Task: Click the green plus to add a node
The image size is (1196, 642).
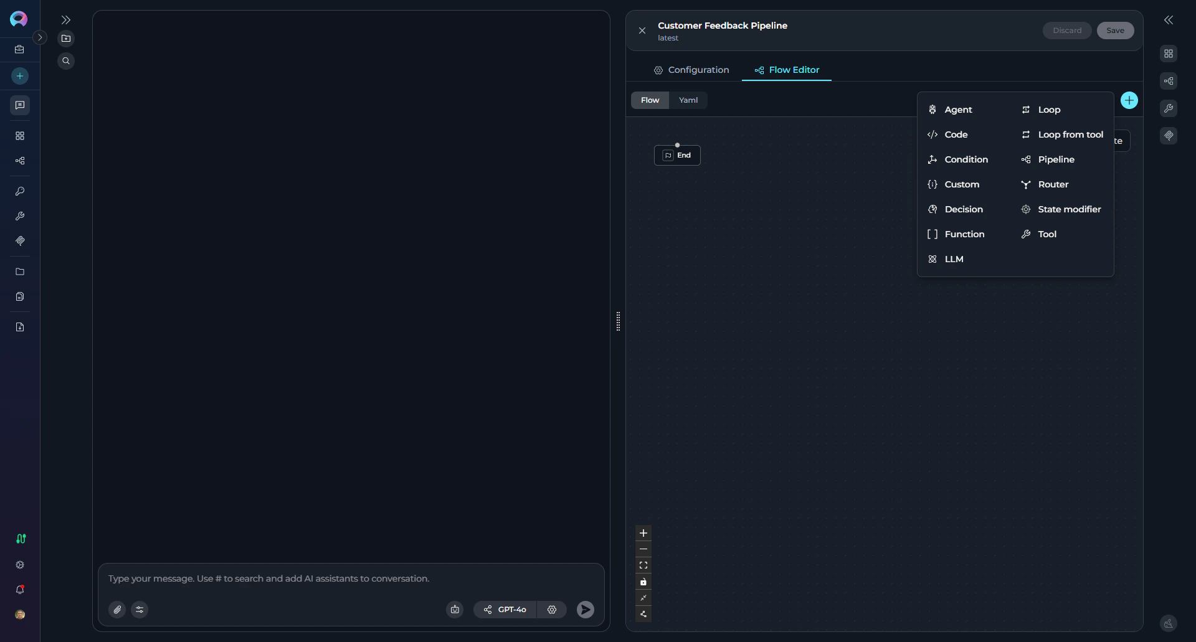Action: (1129, 100)
